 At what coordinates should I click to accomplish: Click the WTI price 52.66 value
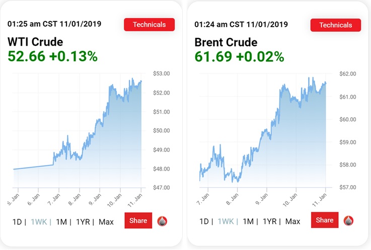[x=26, y=56]
